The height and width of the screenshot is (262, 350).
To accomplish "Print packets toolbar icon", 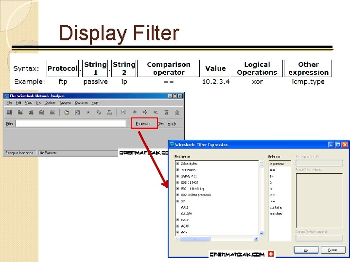I will click(x=109, y=112).
